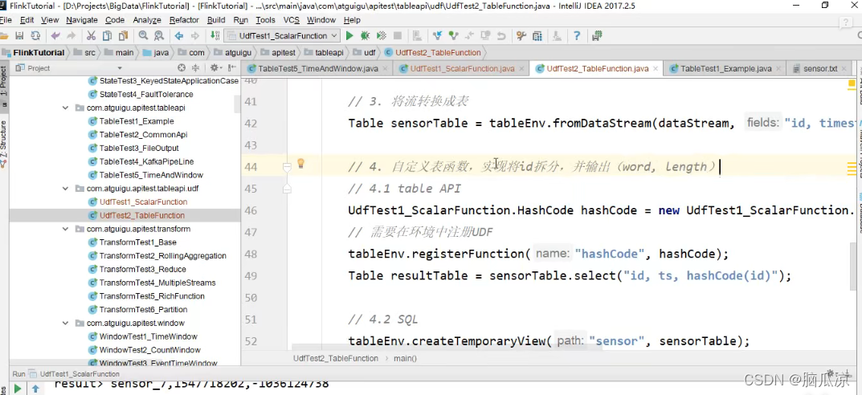
Task: Click the Scroll from Source target icon
Action: click(x=182, y=68)
